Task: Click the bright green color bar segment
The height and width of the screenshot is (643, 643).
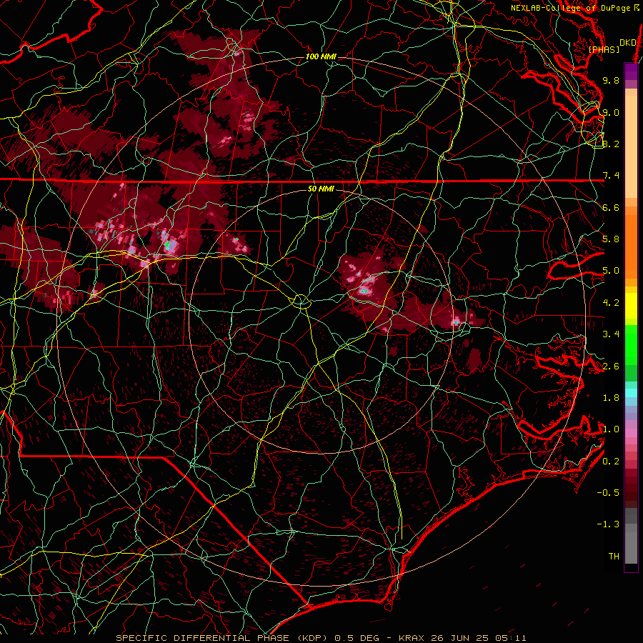Action: coord(631,344)
